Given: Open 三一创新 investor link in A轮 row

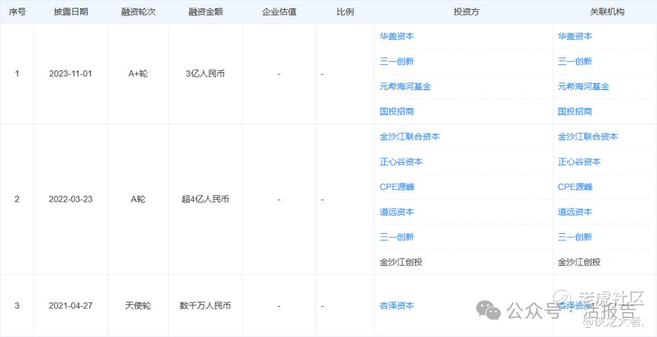Looking at the screenshot, I should pyautogui.click(x=396, y=237).
